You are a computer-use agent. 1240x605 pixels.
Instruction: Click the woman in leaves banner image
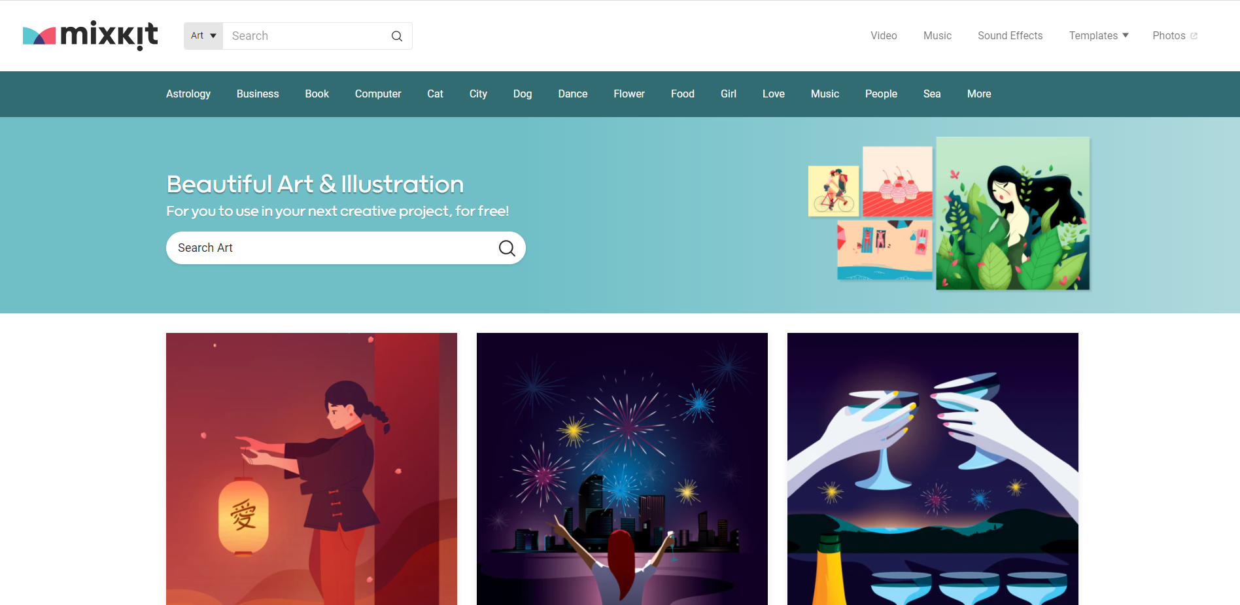click(x=1012, y=213)
